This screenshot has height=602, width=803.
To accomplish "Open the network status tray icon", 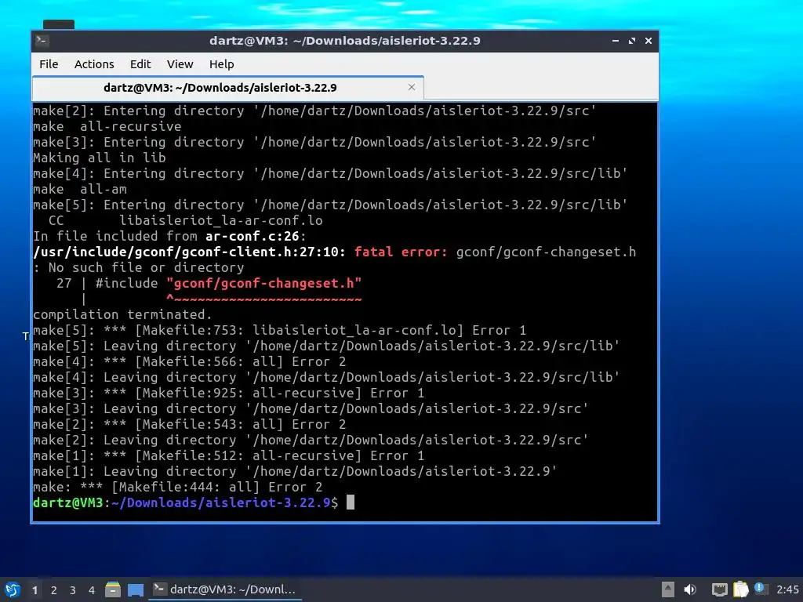I will pos(720,589).
